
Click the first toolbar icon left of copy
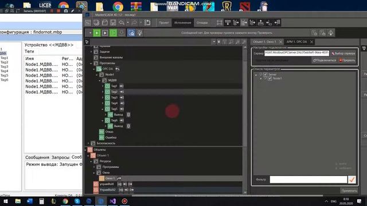(x=88, y=23)
